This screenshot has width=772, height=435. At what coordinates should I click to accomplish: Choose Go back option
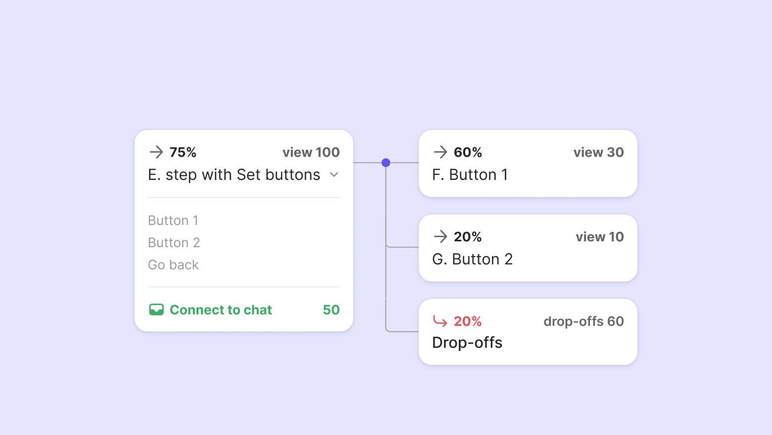click(x=173, y=265)
